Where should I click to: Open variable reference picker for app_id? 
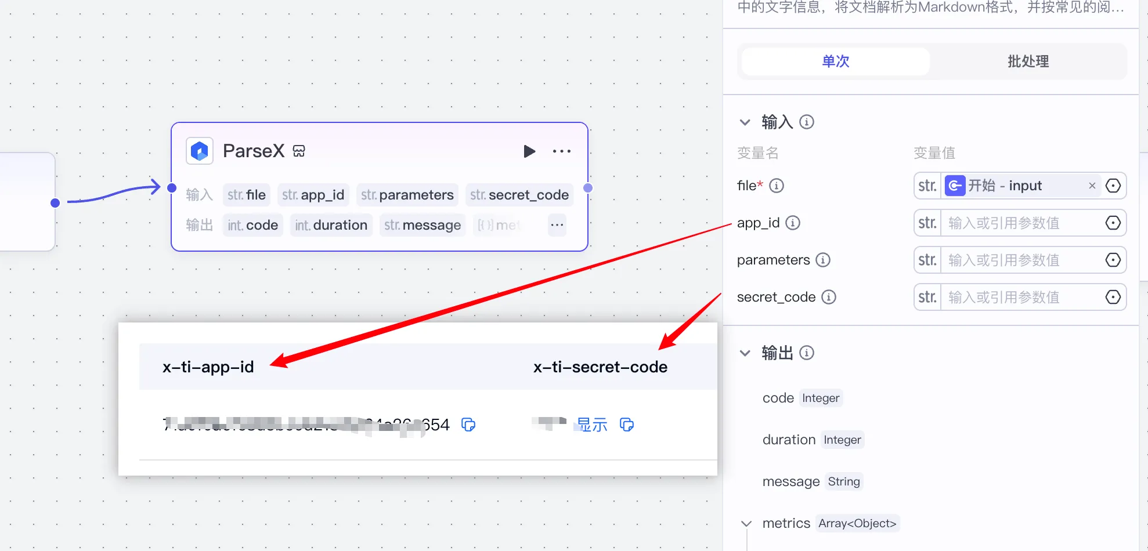point(1113,223)
